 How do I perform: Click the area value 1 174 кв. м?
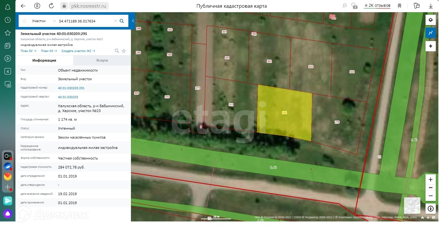point(67,119)
